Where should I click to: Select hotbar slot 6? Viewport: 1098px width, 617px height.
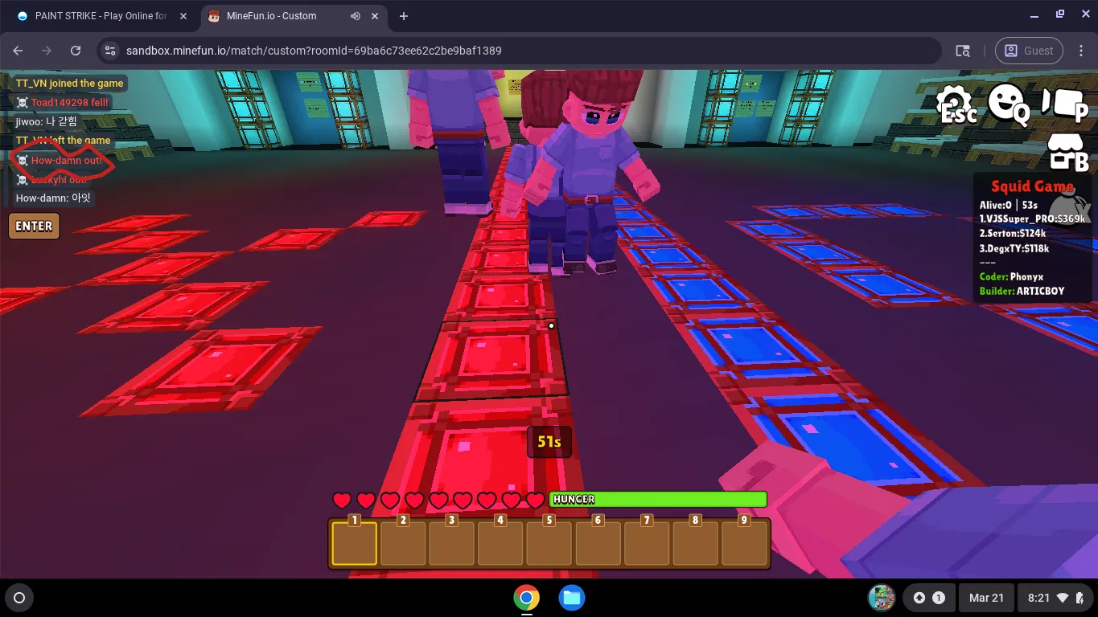[x=598, y=542]
